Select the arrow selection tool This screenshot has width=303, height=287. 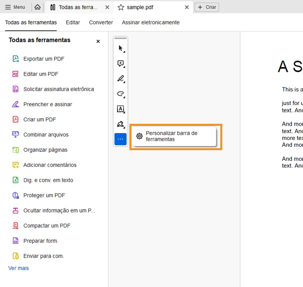click(121, 48)
